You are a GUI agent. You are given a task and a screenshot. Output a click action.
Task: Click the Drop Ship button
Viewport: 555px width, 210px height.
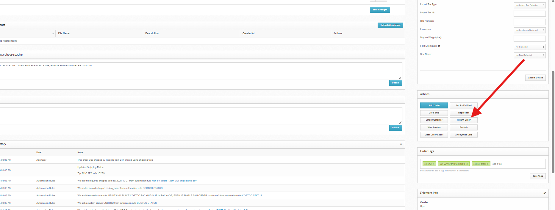click(x=434, y=113)
